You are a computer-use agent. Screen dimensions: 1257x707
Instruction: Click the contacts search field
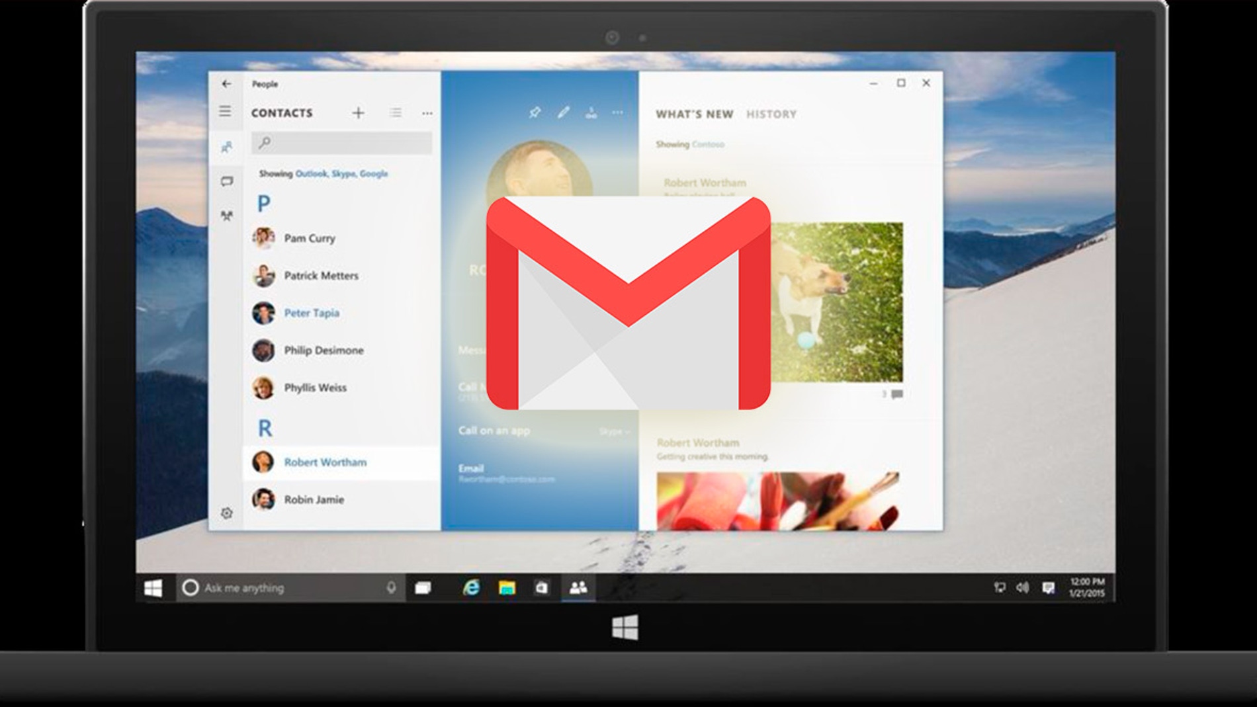pos(341,143)
